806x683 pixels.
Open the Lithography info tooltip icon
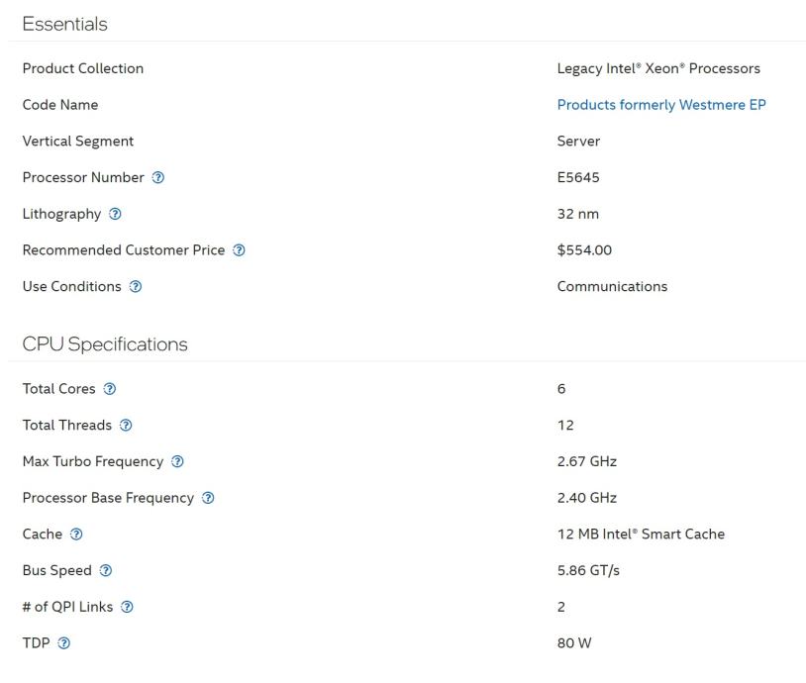[116, 214]
